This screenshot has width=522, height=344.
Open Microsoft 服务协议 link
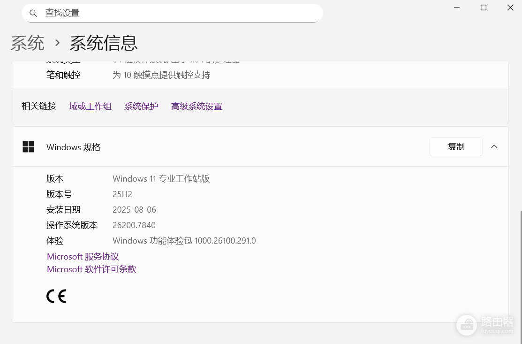pos(83,257)
